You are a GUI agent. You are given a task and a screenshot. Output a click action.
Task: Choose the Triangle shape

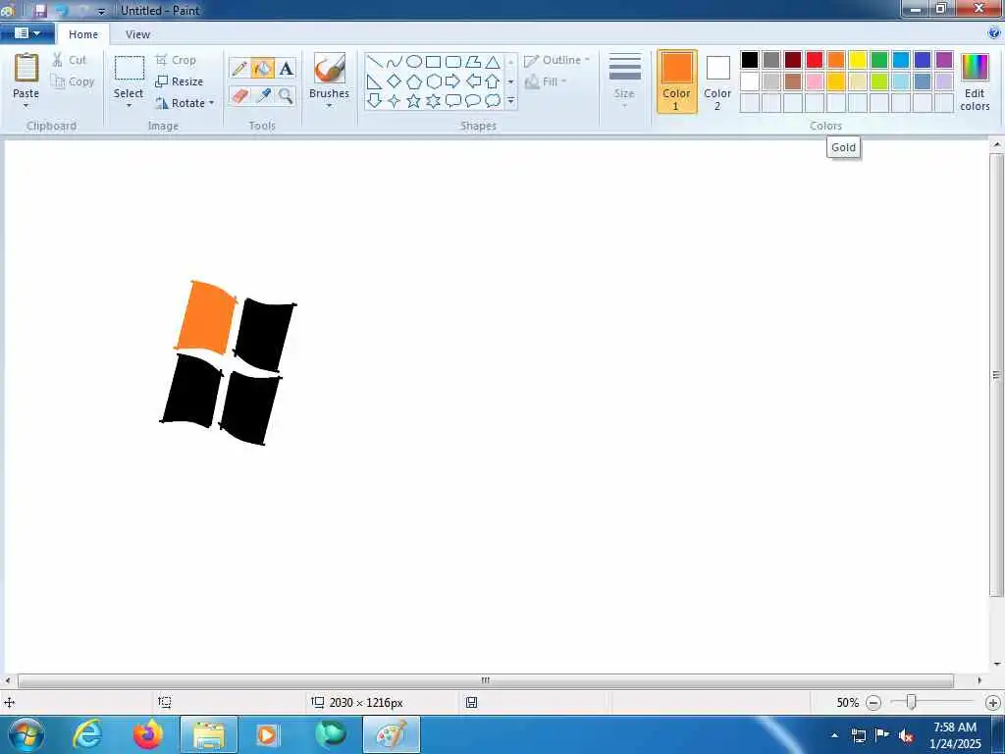click(x=493, y=62)
